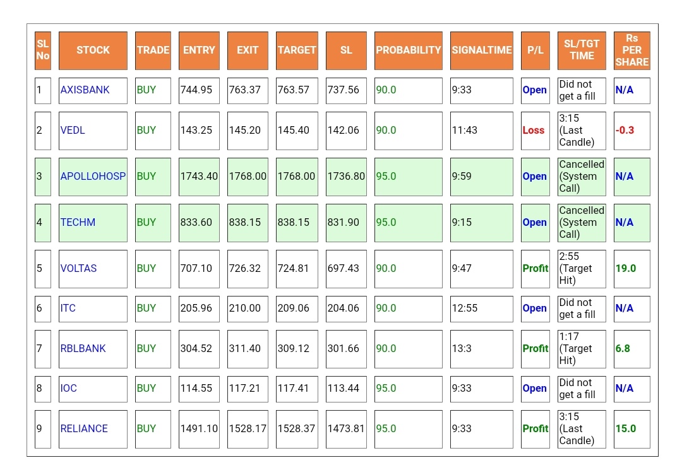
Task: Open the TECHM stock link
Action: [78, 223]
